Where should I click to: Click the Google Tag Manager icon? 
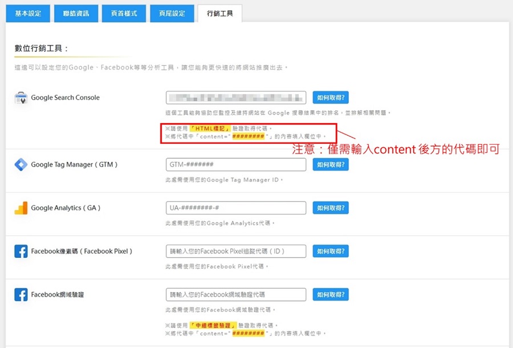(x=21, y=164)
